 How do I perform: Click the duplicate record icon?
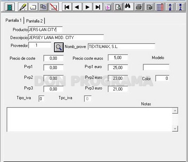(x=43, y=7)
